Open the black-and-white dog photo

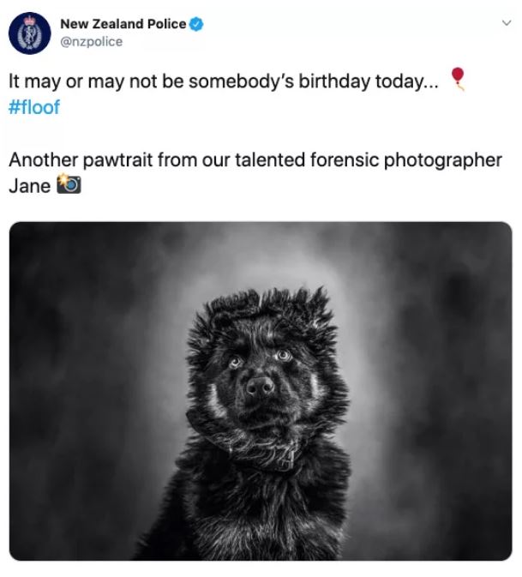click(261, 391)
